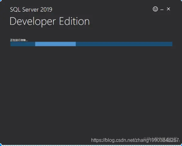Viewport: 182px width, 146px height.
Task: Click the smiley feedback icon
Action: 155,9
